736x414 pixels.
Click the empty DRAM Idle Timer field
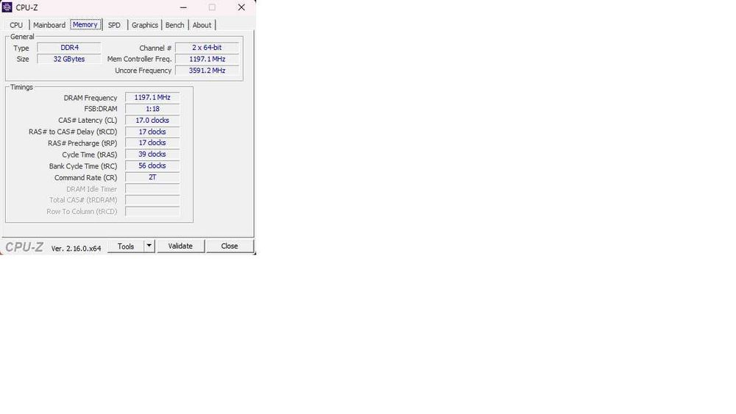[152, 189]
